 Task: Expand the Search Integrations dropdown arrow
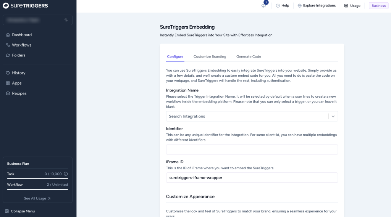[333, 116]
